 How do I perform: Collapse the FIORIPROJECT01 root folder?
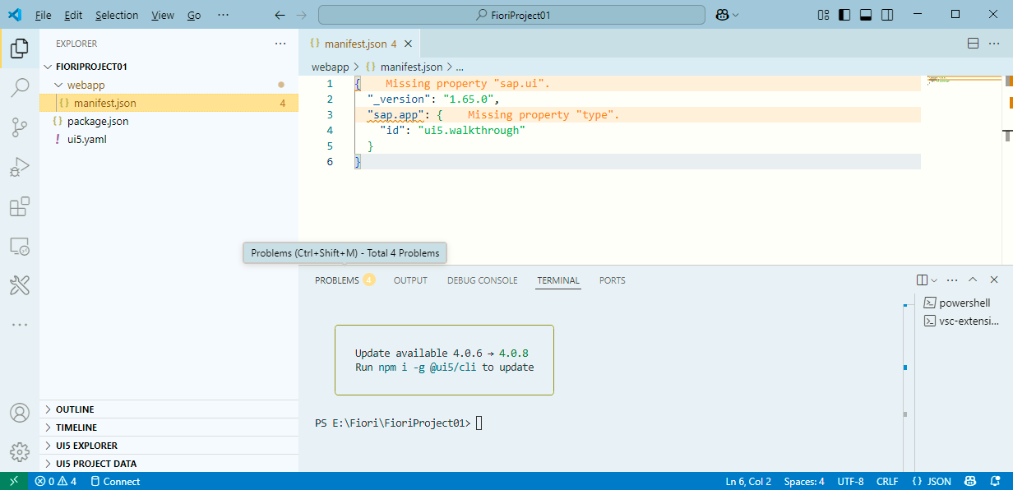pos(169,67)
